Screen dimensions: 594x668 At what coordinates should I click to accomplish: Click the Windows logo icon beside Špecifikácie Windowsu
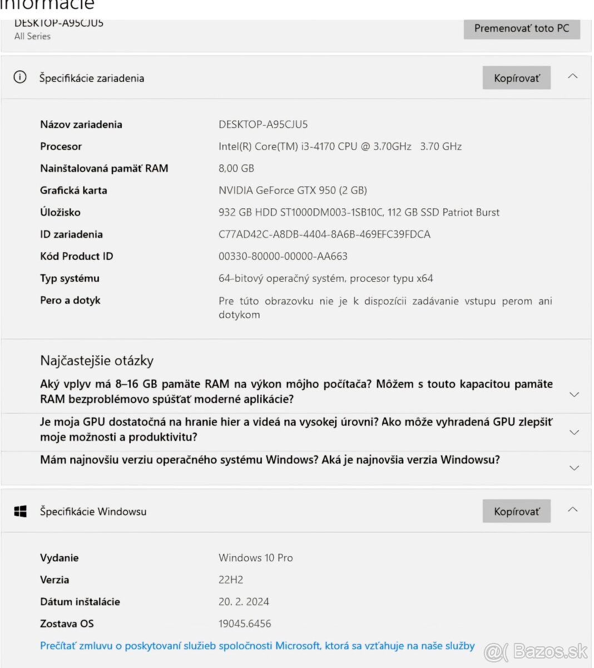(21, 511)
